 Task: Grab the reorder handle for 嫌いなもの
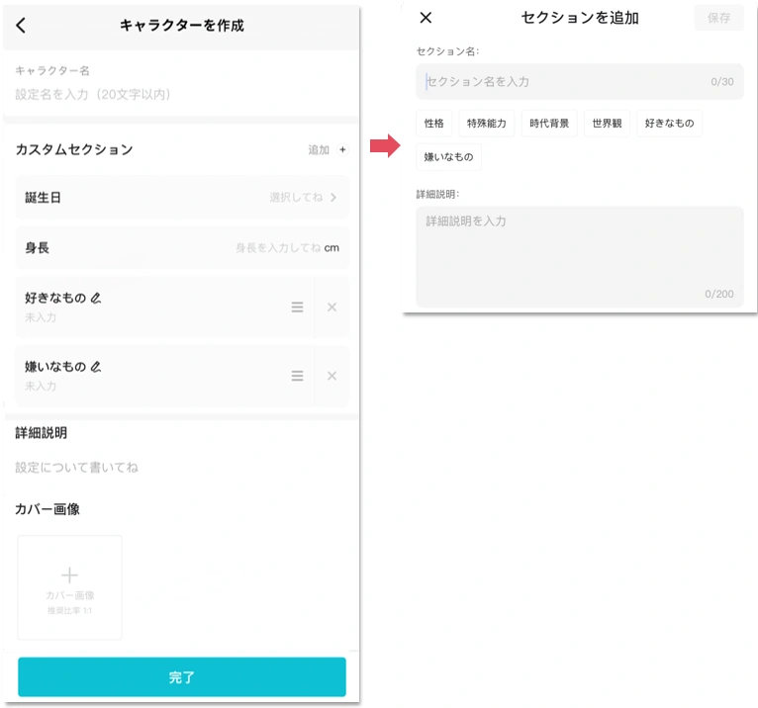297,376
